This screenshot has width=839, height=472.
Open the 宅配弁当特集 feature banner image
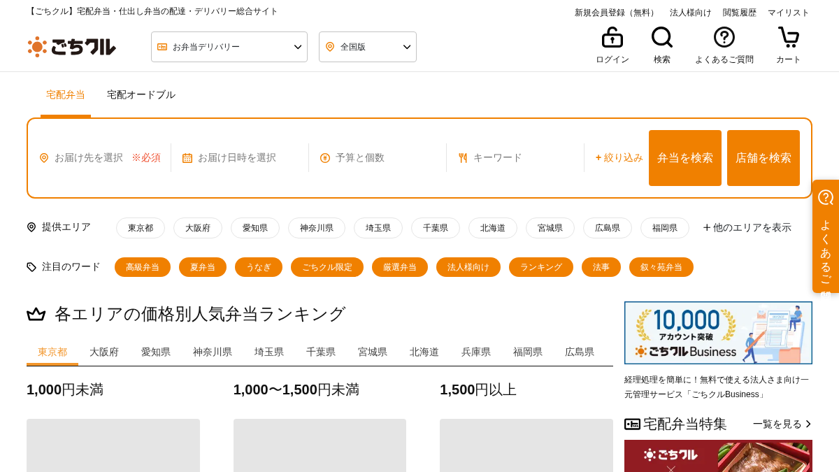click(718, 456)
